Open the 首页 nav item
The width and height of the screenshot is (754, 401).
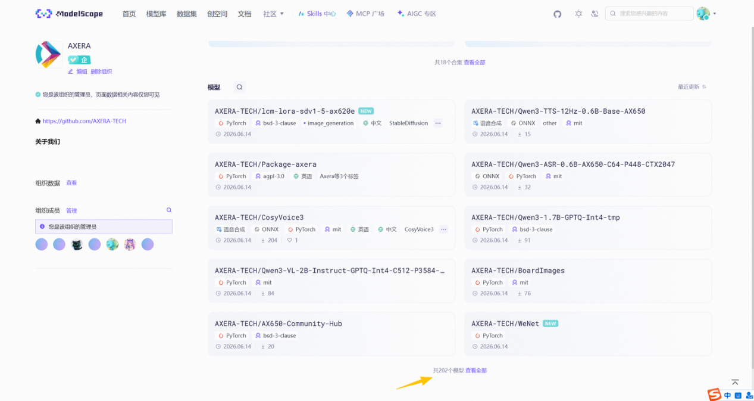[129, 14]
